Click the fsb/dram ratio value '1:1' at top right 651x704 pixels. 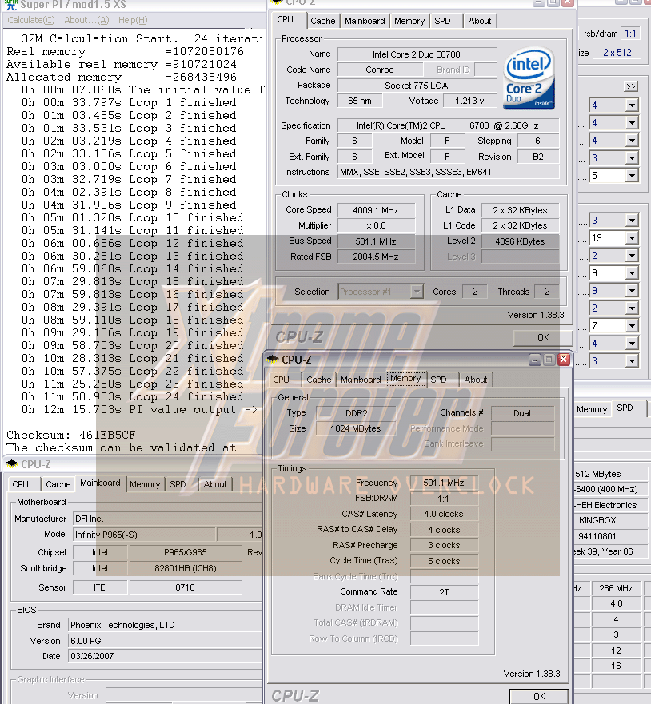(630, 34)
